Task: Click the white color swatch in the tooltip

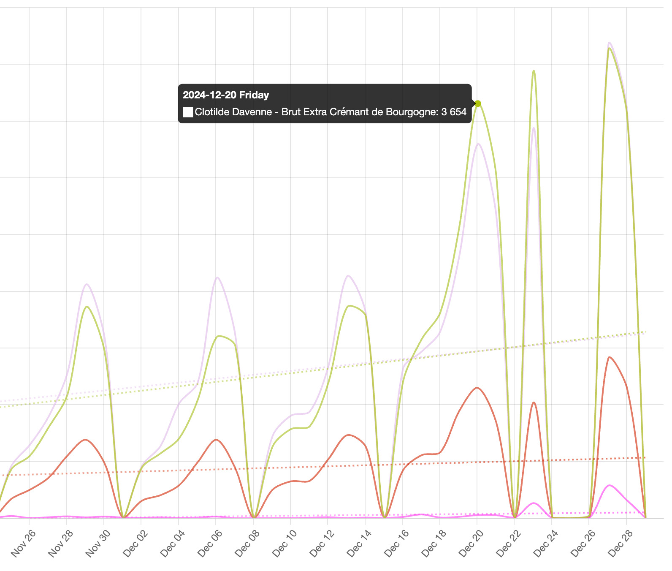Action: point(188,112)
